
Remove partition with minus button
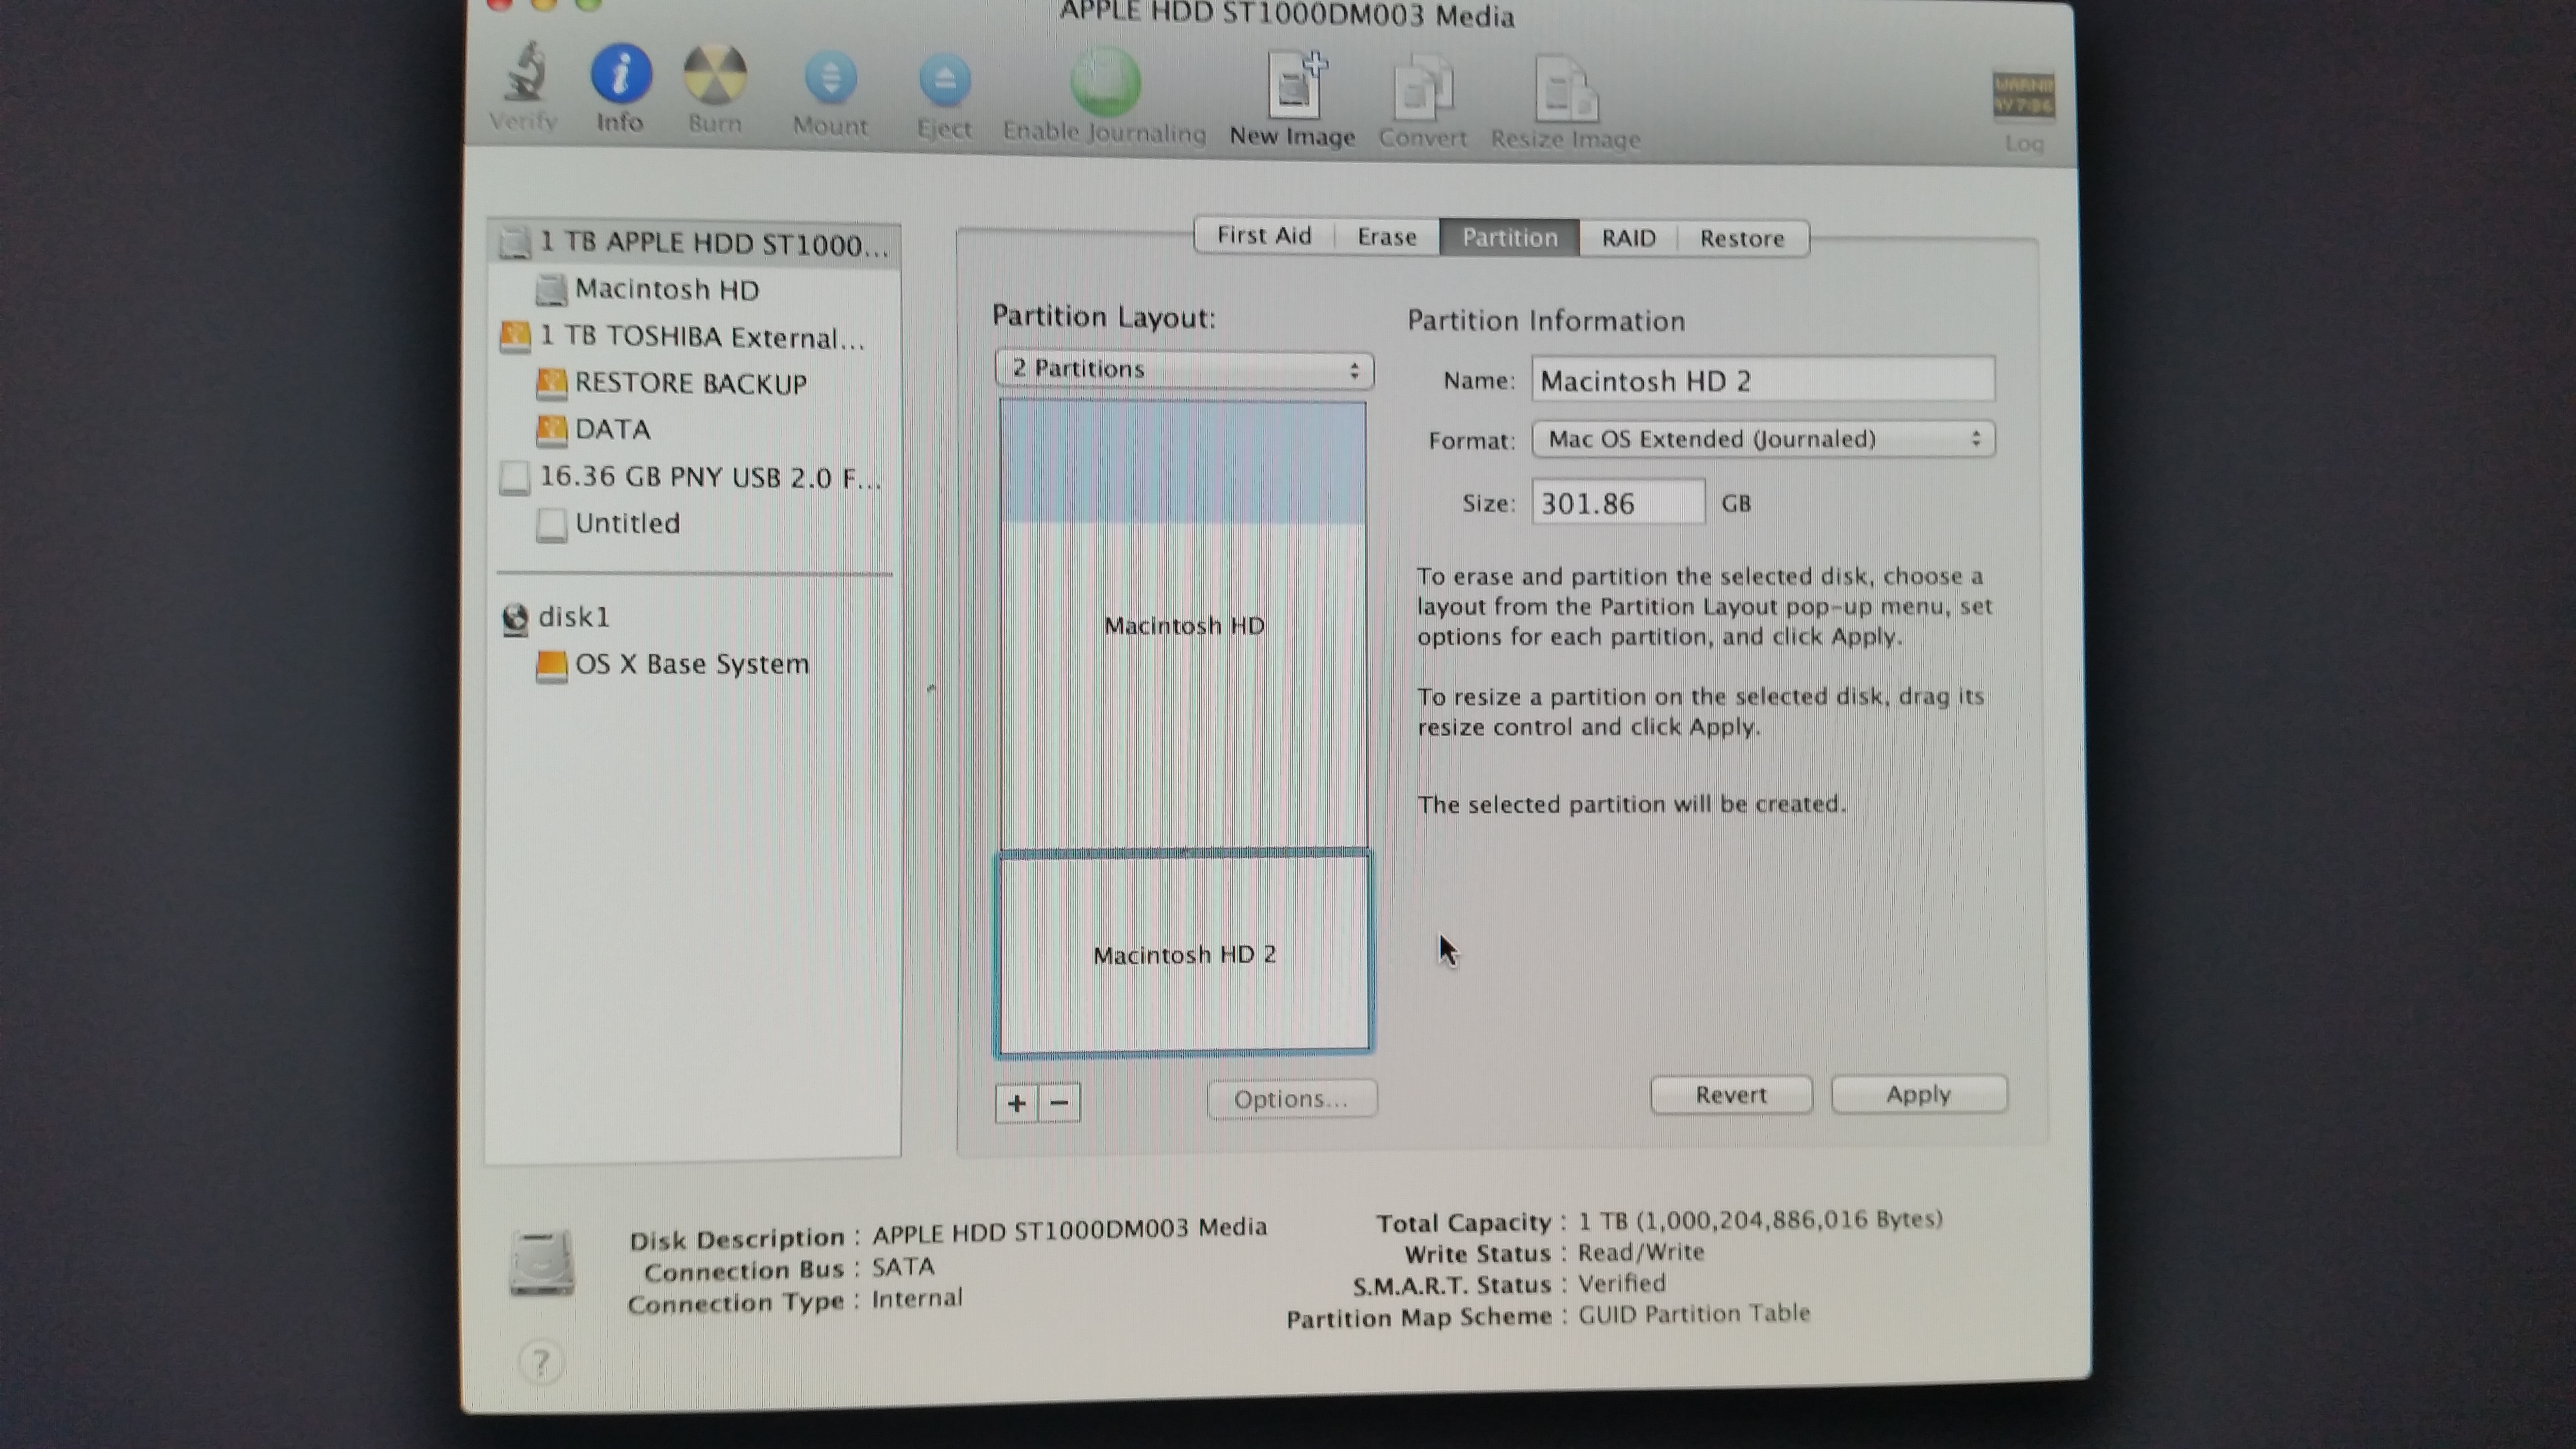click(1060, 1103)
